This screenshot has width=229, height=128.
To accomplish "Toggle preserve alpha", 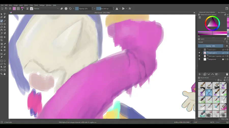I will coord(66,9).
